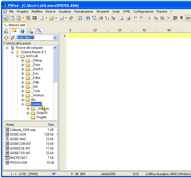Toggle the spell check ab icon
Screen dimensions: 191x178
coord(188,18)
